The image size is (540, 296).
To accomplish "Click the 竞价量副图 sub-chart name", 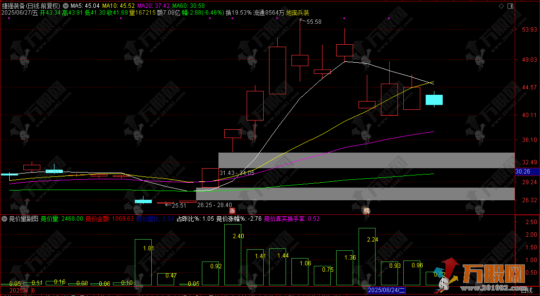I will point(23,219).
